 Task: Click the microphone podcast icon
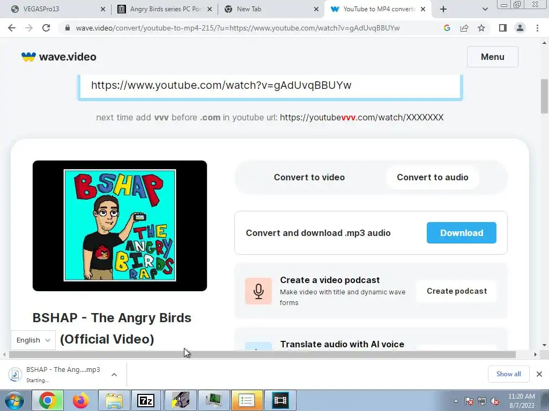258,291
